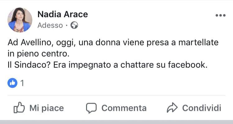Click the Nadia Arace name link

[63, 14]
